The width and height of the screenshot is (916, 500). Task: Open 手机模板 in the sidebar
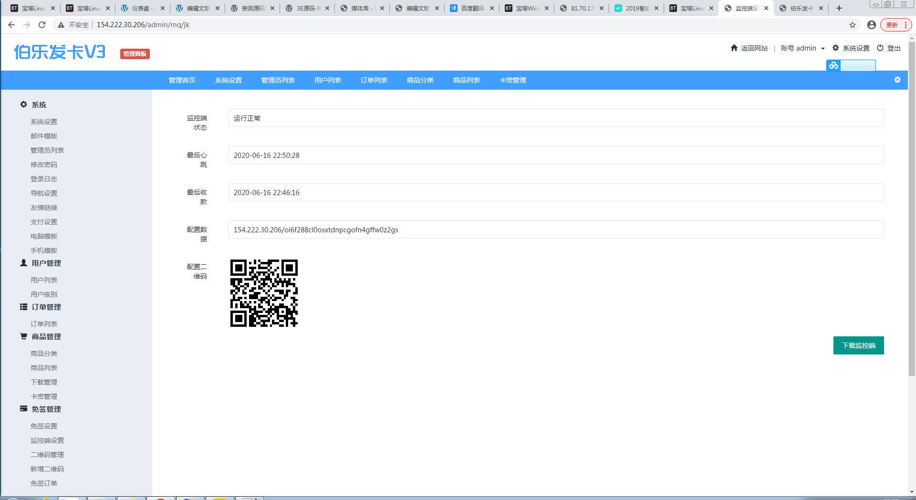pos(44,250)
